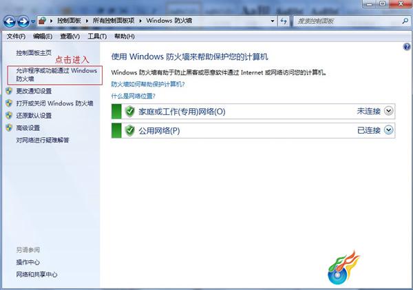Open 什么是网络位置? help link

134,96
